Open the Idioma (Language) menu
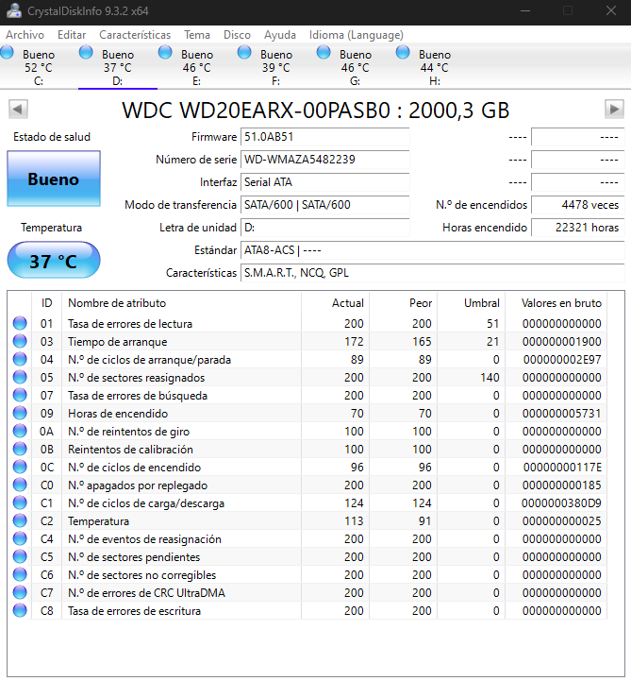 point(356,35)
